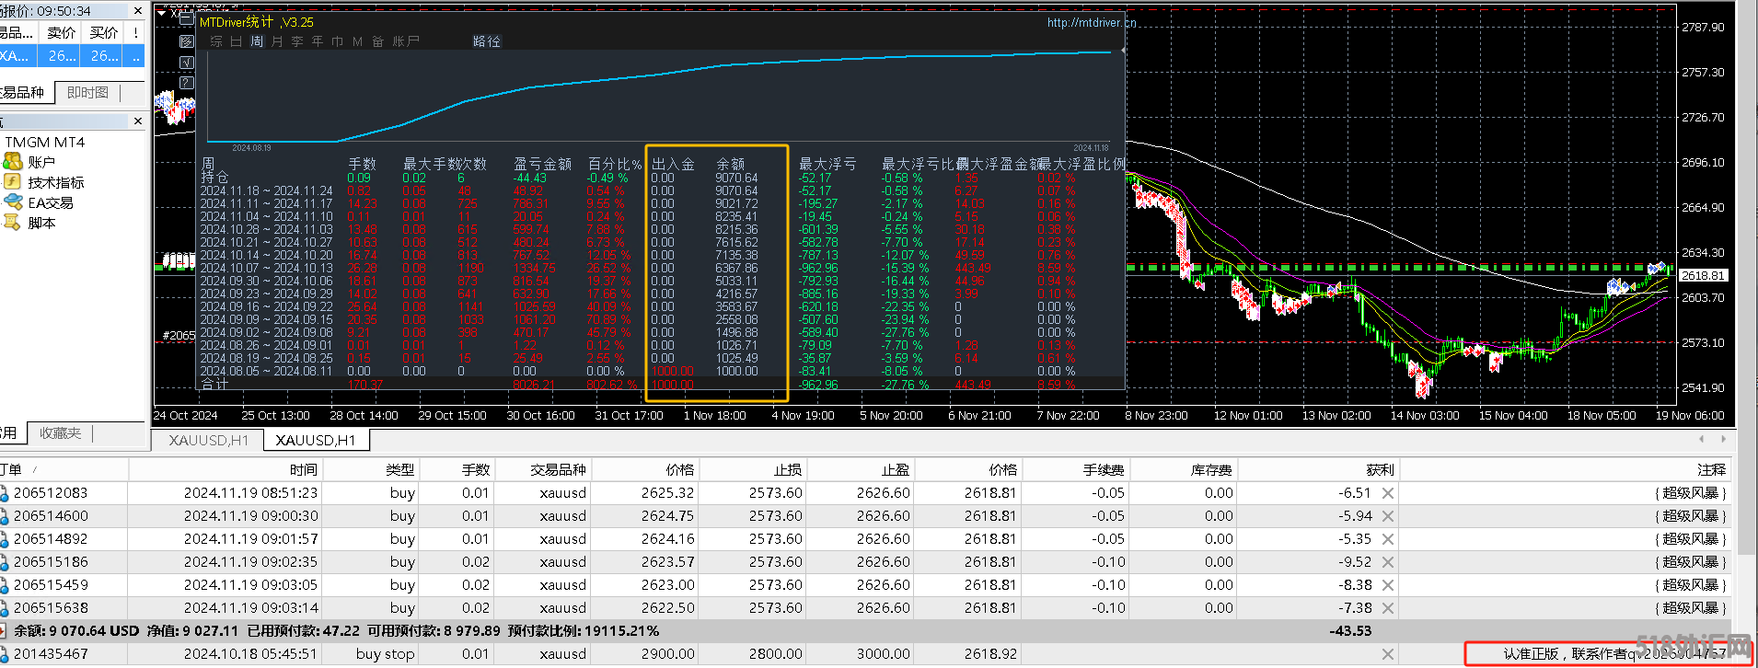Select the 备 tab in MTDriver
1758x668 pixels.
(x=377, y=41)
